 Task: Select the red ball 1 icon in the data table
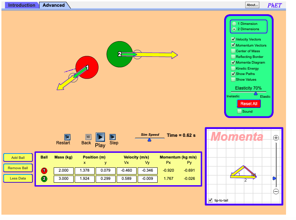(44, 171)
